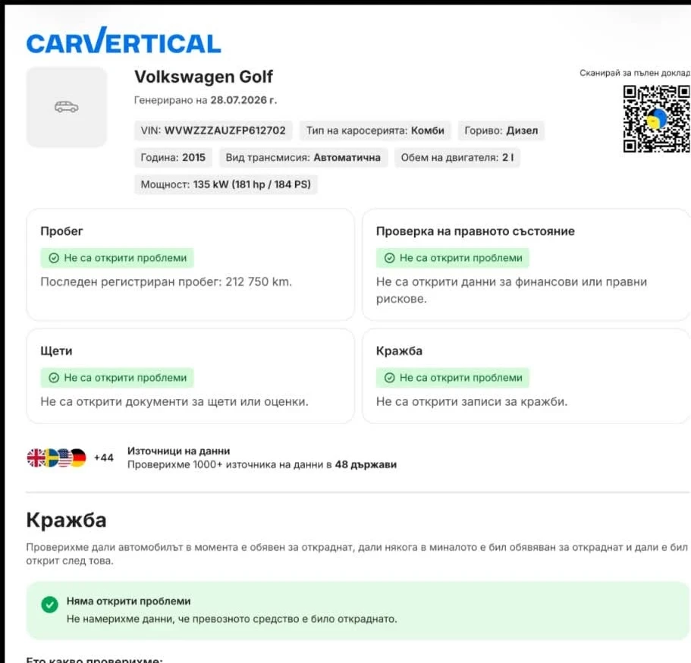Image resolution: width=691 pixels, height=663 pixels.
Task: Click Последен регистриран пробег: 212 750 km text
Action: coord(166,281)
